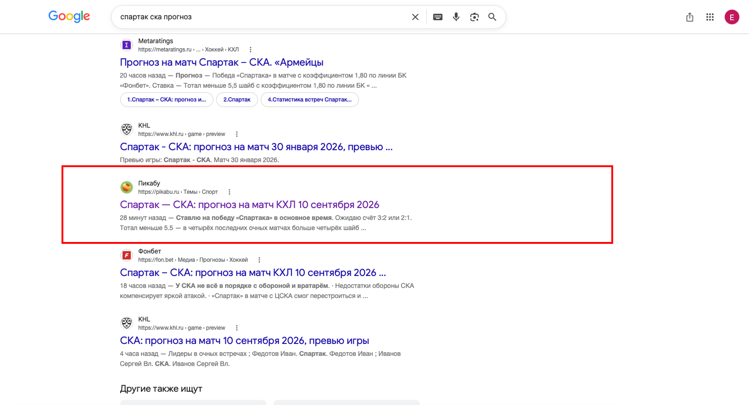Screen dimensions: 749x405
Task: Click into the search input field
Action: [x=262, y=17]
